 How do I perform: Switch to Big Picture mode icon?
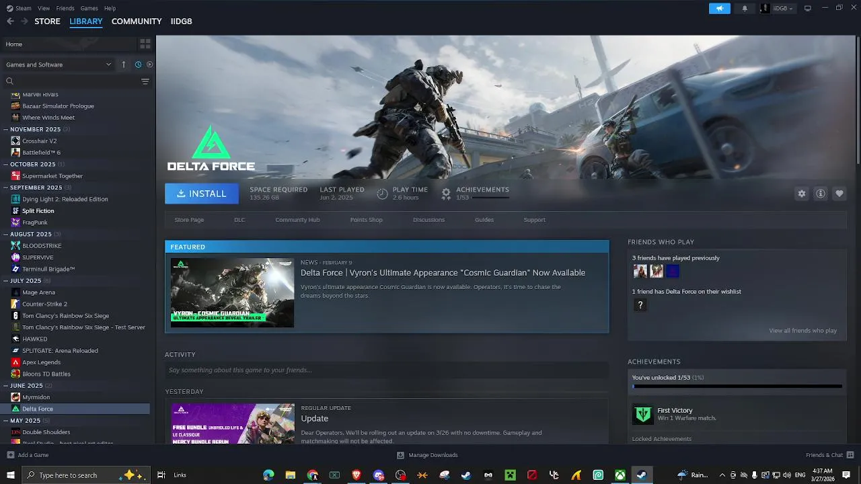[808, 8]
